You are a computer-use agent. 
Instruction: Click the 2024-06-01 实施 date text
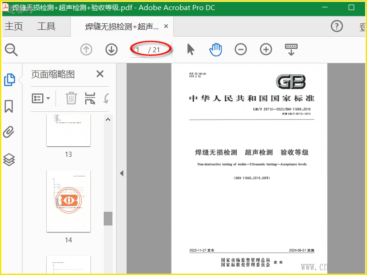point(302,250)
